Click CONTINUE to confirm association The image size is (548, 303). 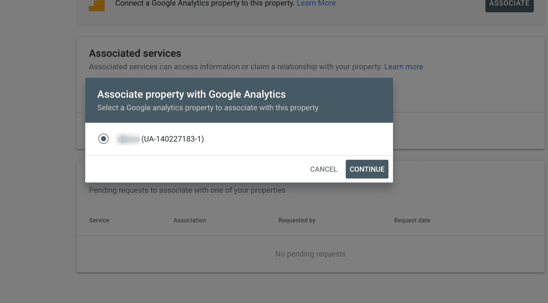coord(367,169)
